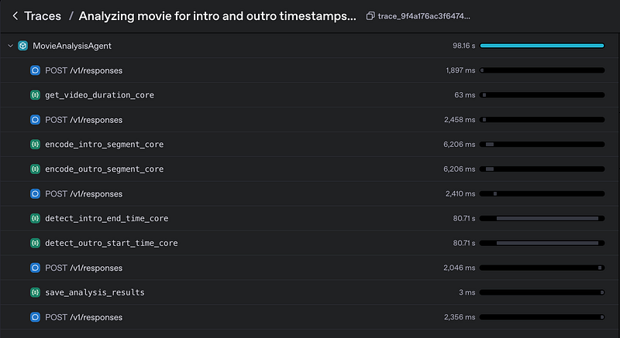Viewport: 620px width, 338px height.
Task: Click the 2,356 ms duration value
Action: pos(460,317)
